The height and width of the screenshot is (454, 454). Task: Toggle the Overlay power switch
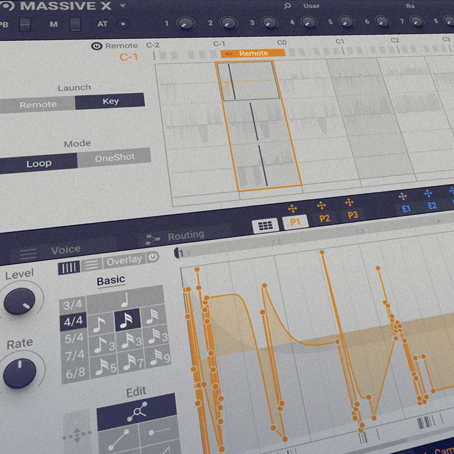coord(153,257)
